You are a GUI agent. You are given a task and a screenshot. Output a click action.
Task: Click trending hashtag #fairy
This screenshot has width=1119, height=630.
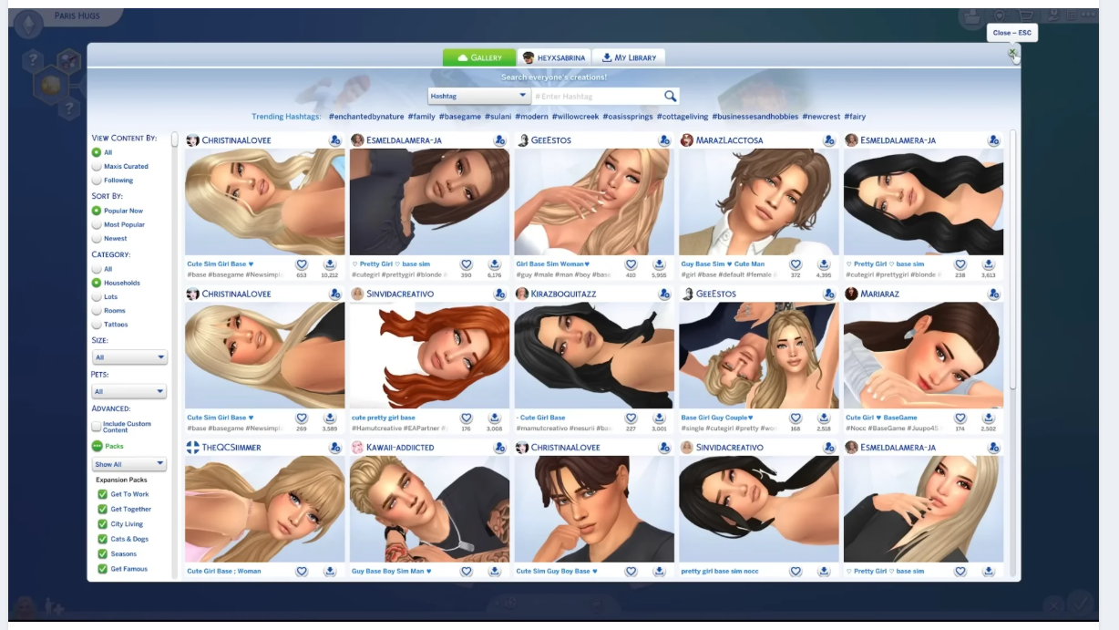[x=855, y=117]
